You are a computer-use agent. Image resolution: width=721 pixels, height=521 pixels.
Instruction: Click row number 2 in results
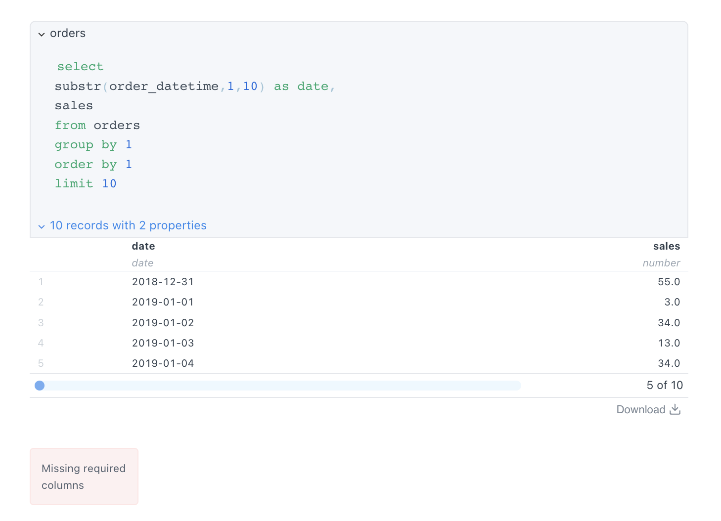pos(41,302)
